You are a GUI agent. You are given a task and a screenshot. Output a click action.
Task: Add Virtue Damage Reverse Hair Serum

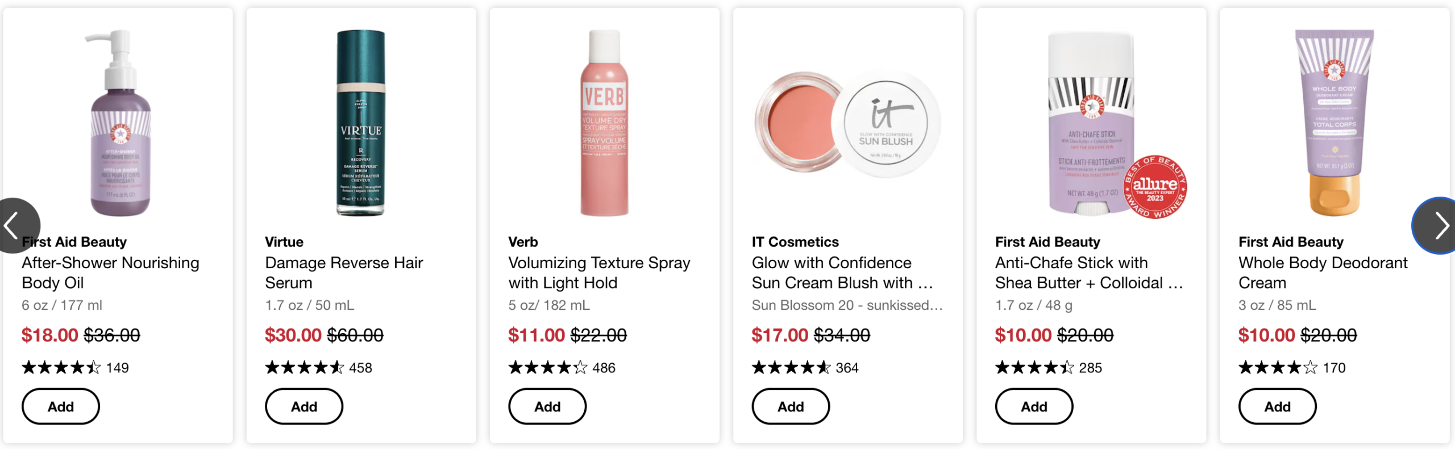(304, 406)
